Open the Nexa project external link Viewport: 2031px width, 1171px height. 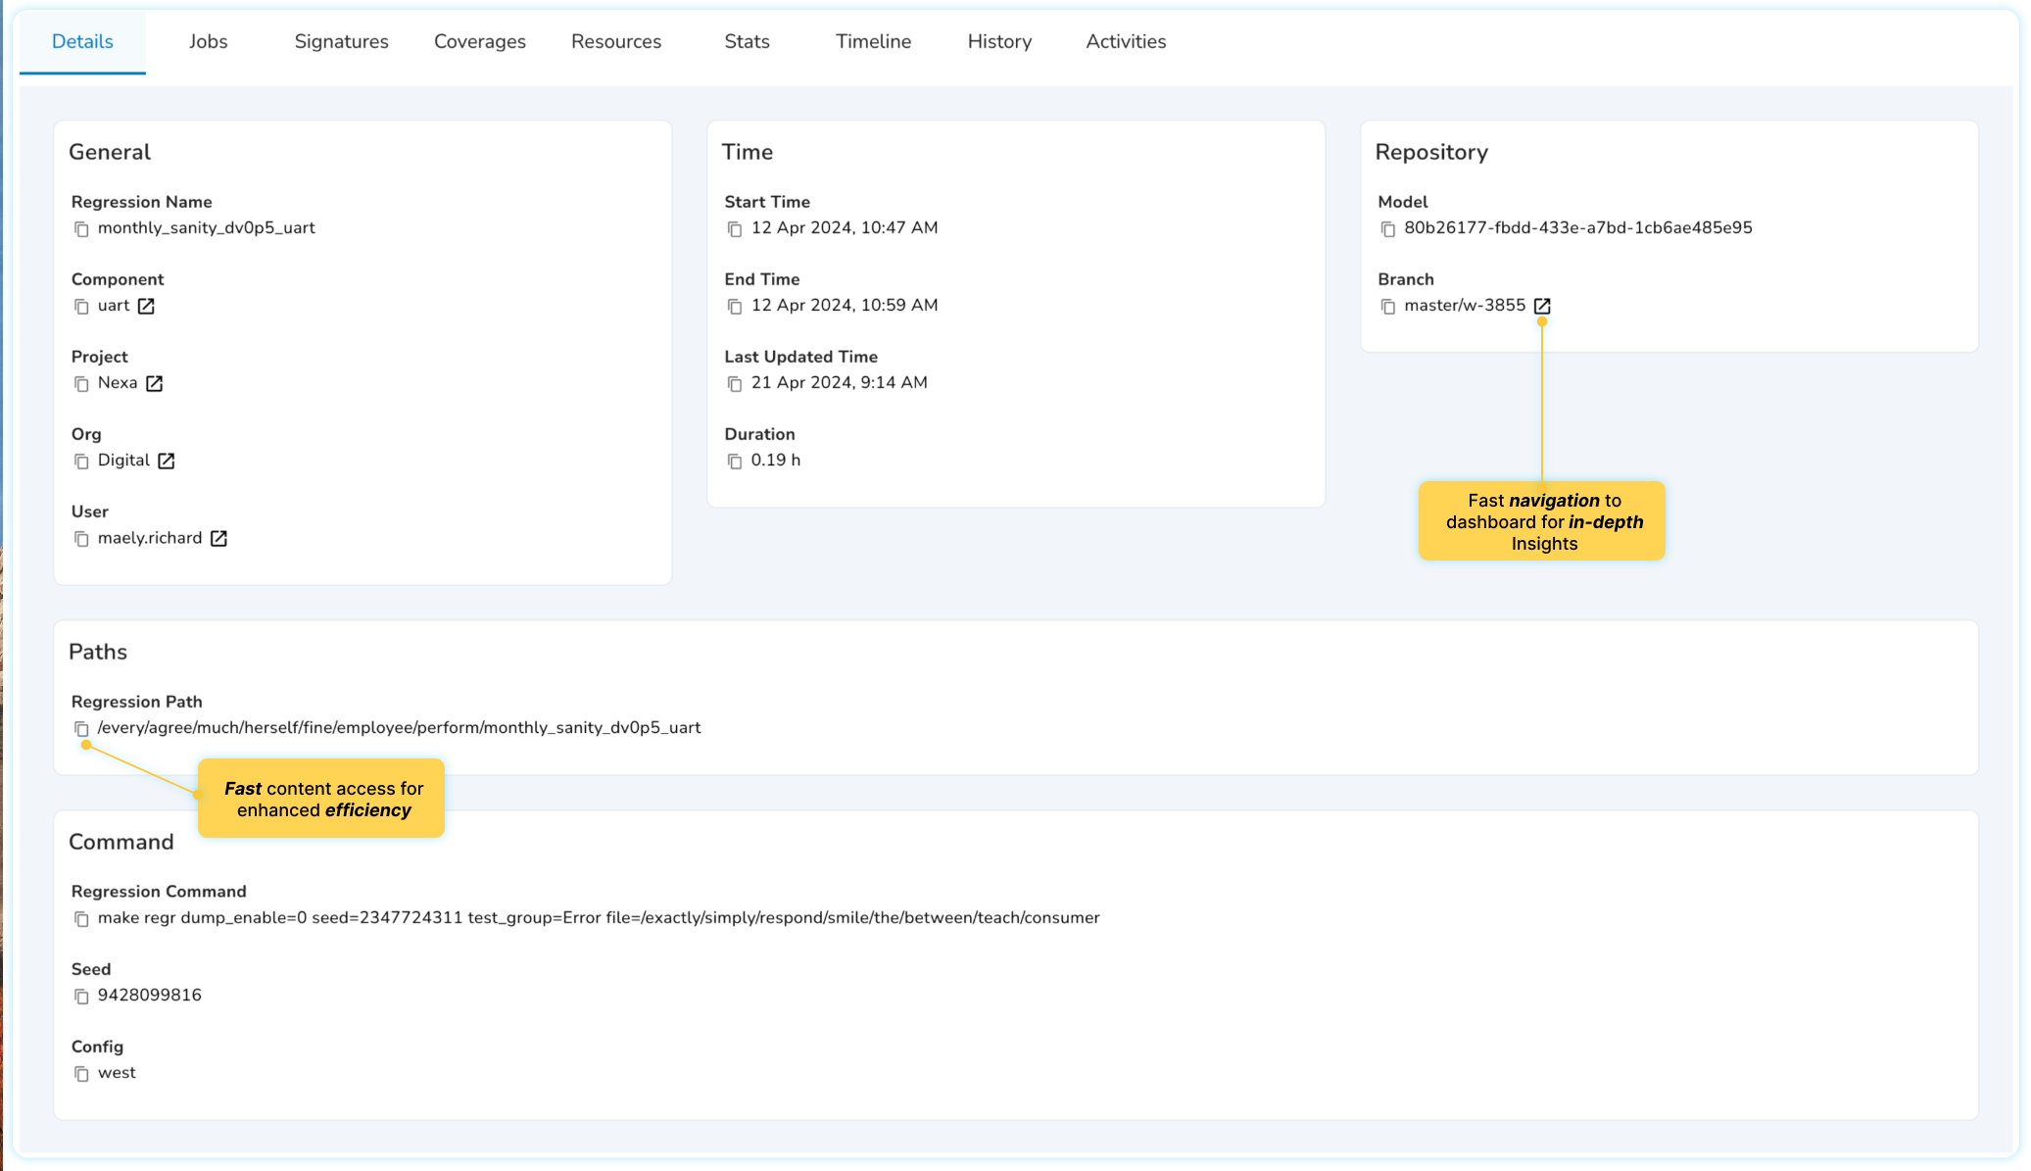pos(154,383)
